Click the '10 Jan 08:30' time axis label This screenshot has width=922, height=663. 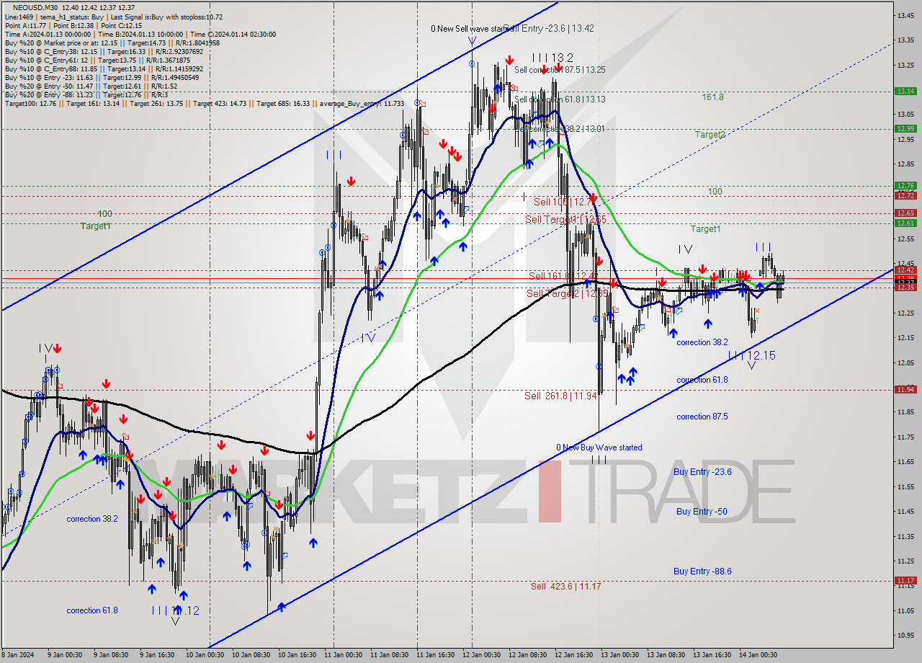[x=249, y=655]
